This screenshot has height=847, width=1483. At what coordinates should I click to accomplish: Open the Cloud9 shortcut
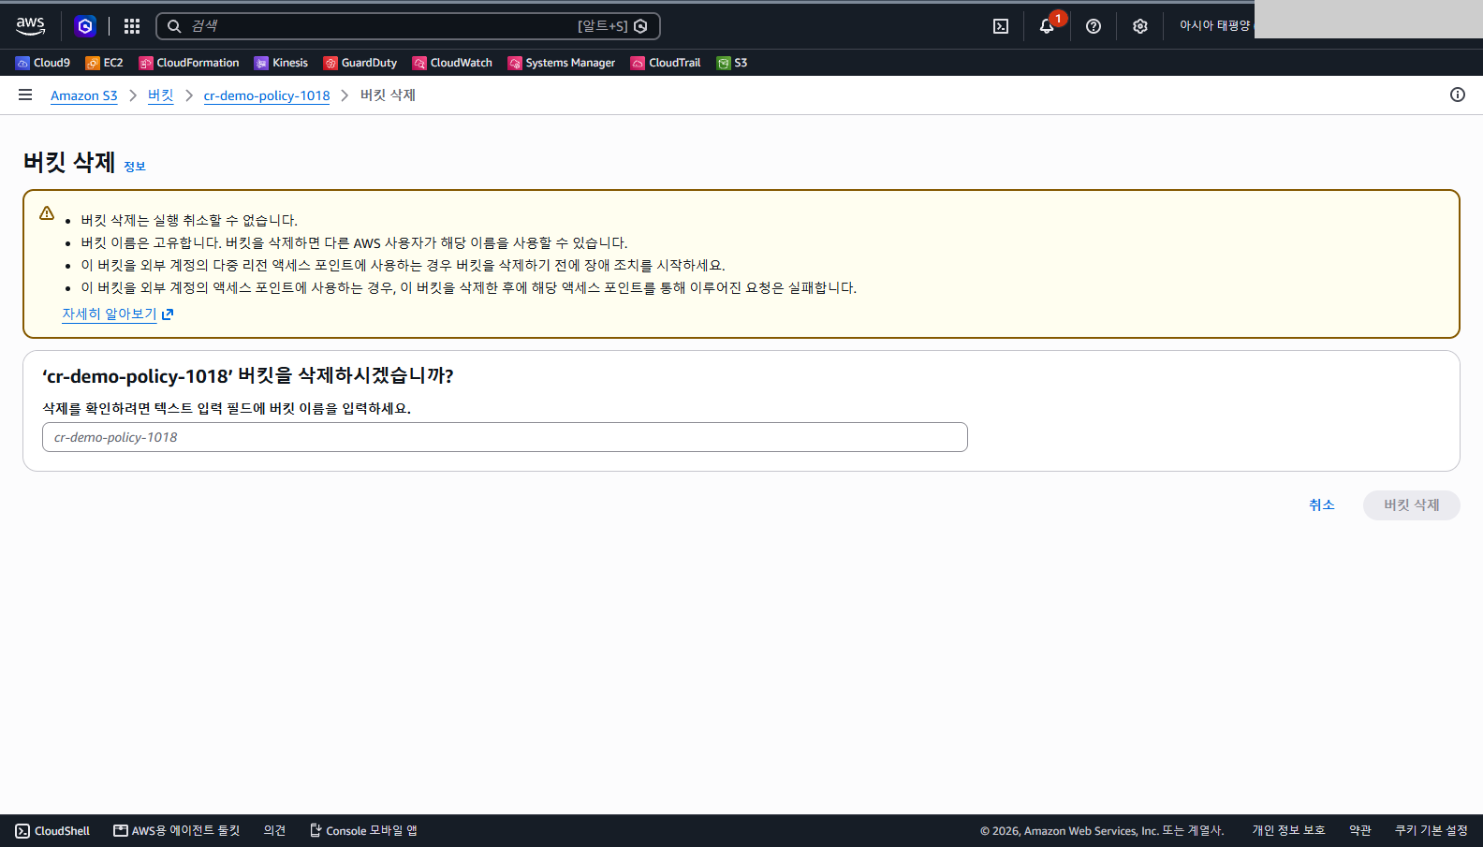43,63
